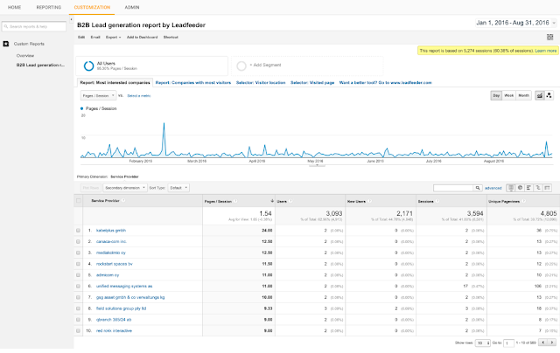Check the red rokk interactive row checkbox
The width and height of the screenshot is (560, 353).
click(78, 331)
